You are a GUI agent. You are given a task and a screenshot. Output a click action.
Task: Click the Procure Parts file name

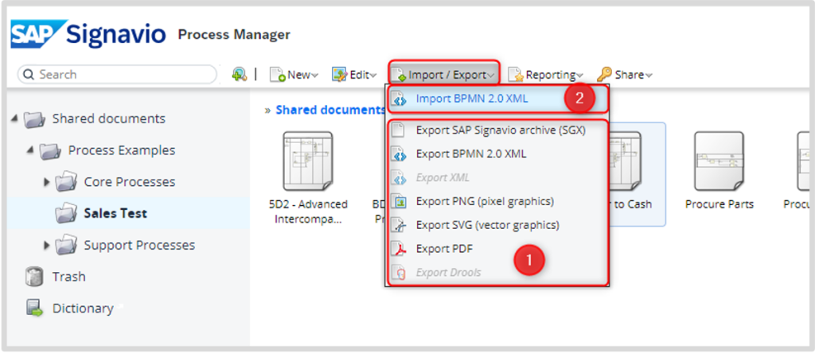(719, 204)
